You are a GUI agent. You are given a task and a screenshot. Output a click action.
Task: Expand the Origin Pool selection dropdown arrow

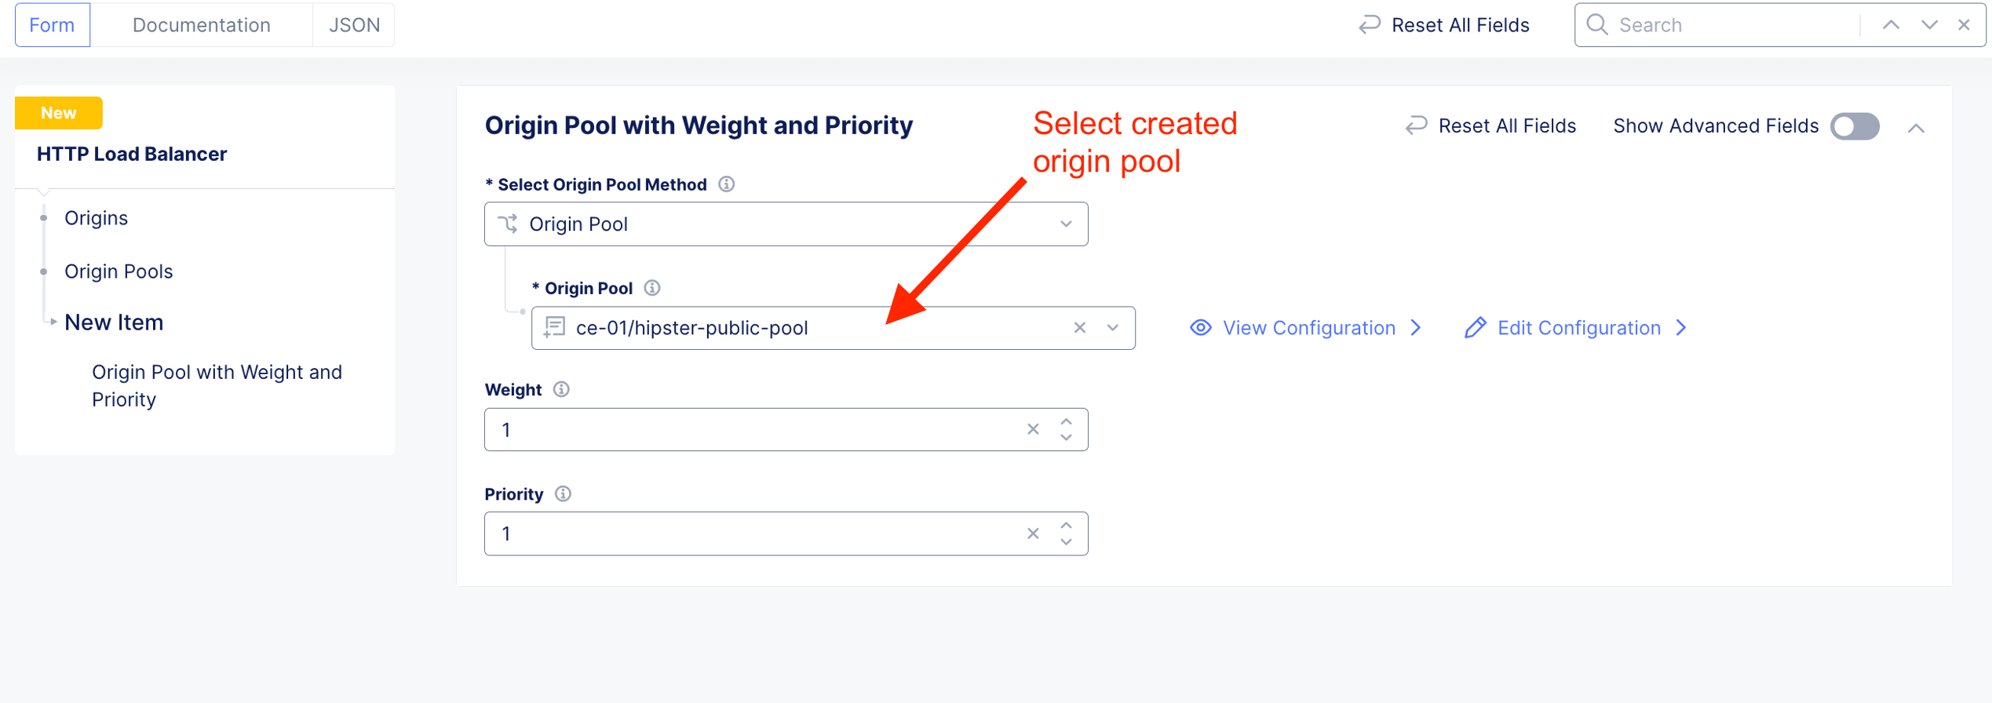click(x=1113, y=328)
